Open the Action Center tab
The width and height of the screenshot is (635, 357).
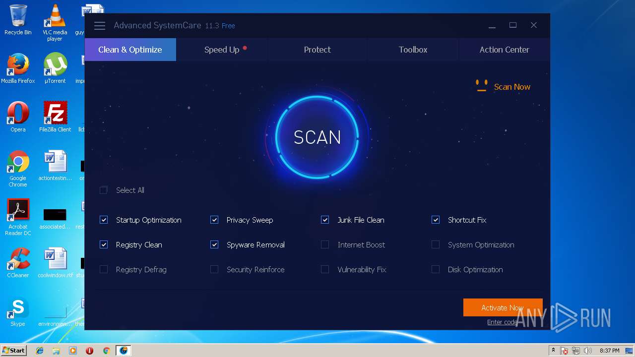(504, 50)
